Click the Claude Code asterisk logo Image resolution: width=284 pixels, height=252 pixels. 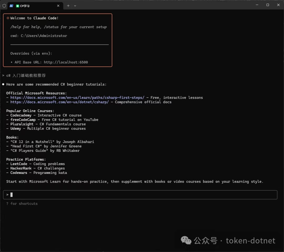[x=8, y=18]
